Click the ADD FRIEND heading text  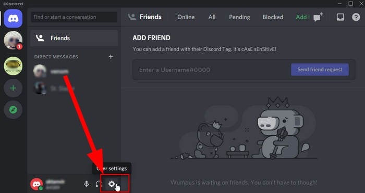point(151,38)
